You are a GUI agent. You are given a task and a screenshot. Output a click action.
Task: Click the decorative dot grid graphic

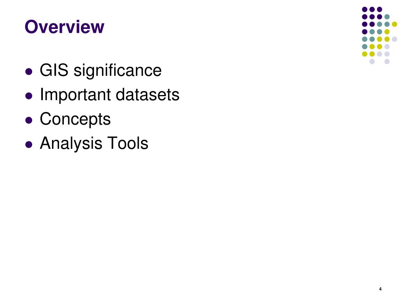(379, 35)
